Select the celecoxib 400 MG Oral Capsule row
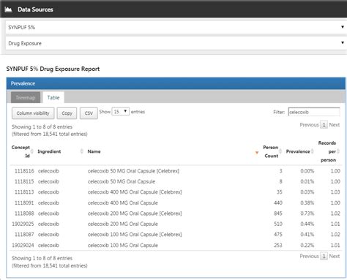Image resolution: width=347 pixels, height=280 pixels. click(x=176, y=203)
